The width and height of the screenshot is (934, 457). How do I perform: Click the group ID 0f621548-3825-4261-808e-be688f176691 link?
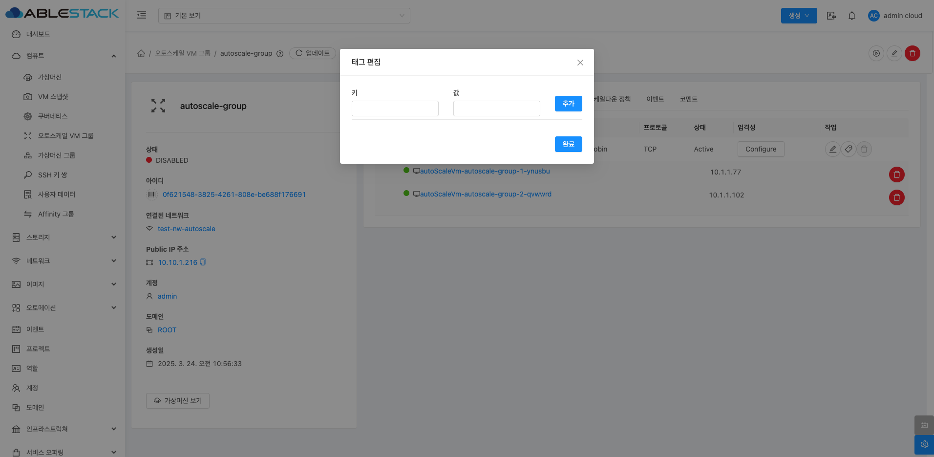coord(234,195)
